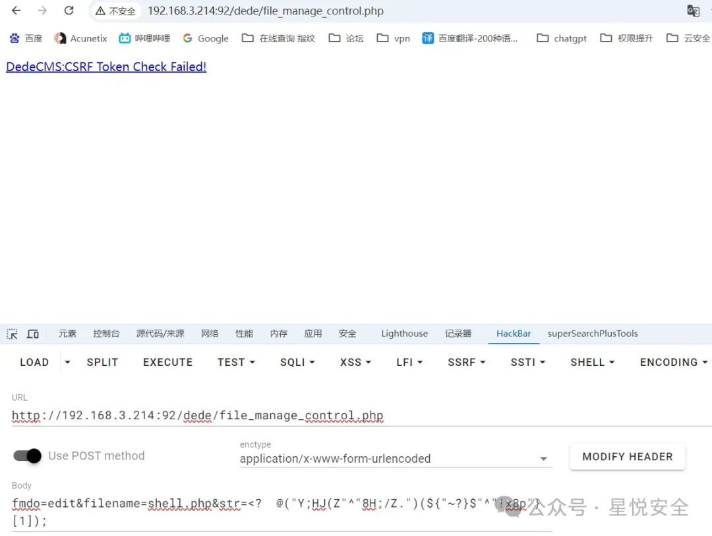Open the 哔哩哔哩 bookmark

[144, 38]
